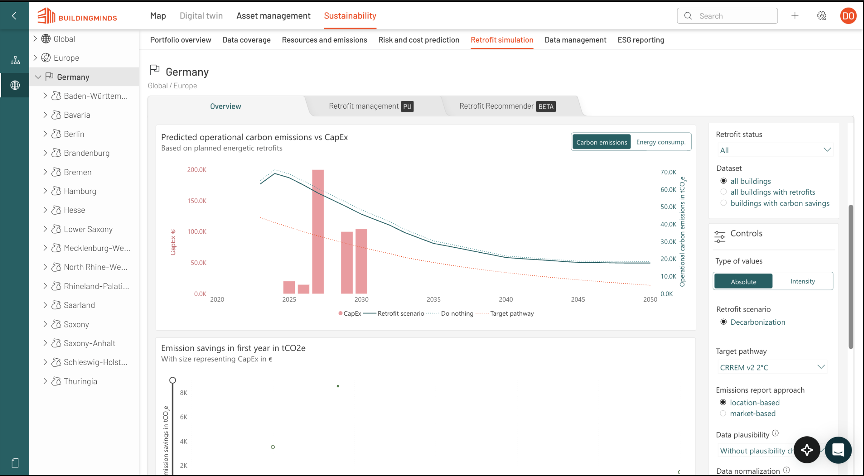Click the slider handle on the emission savings axis
Screen dimensions: 864x476
pyautogui.click(x=173, y=380)
